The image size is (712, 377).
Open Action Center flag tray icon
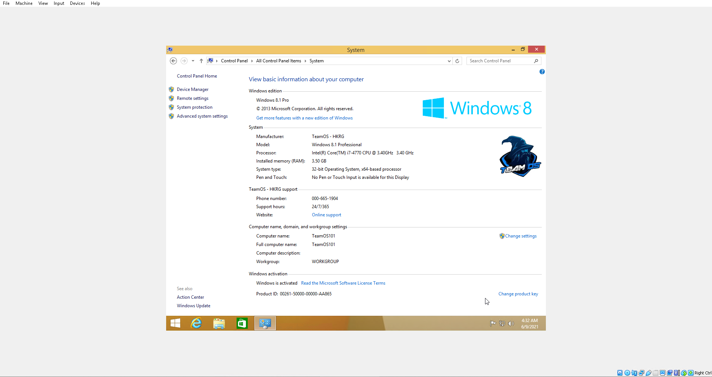click(x=493, y=324)
